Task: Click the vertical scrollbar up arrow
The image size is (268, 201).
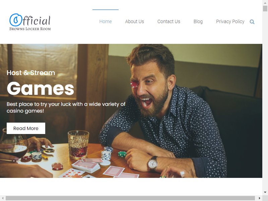Action: coord(265,3)
